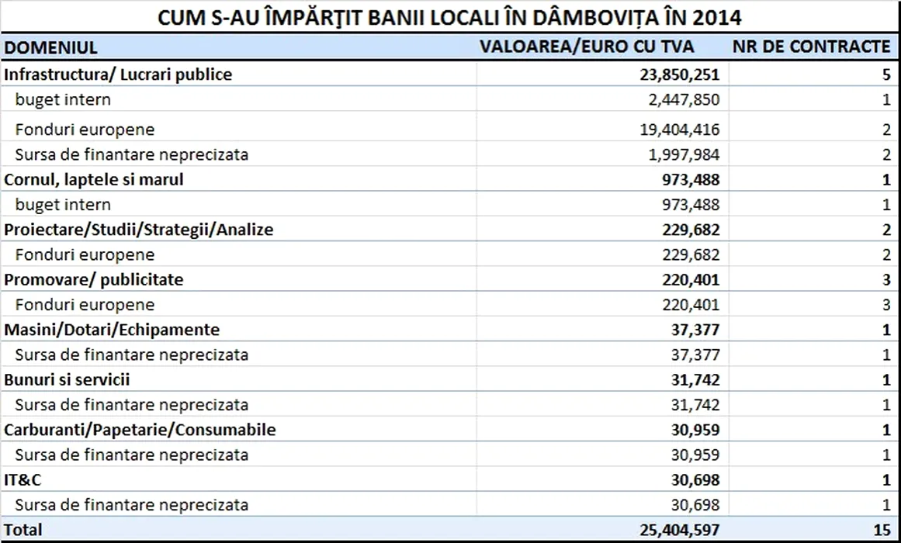Click the Cornul, laptele si marul row label
The image size is (901, 543).
pos(94,179)
